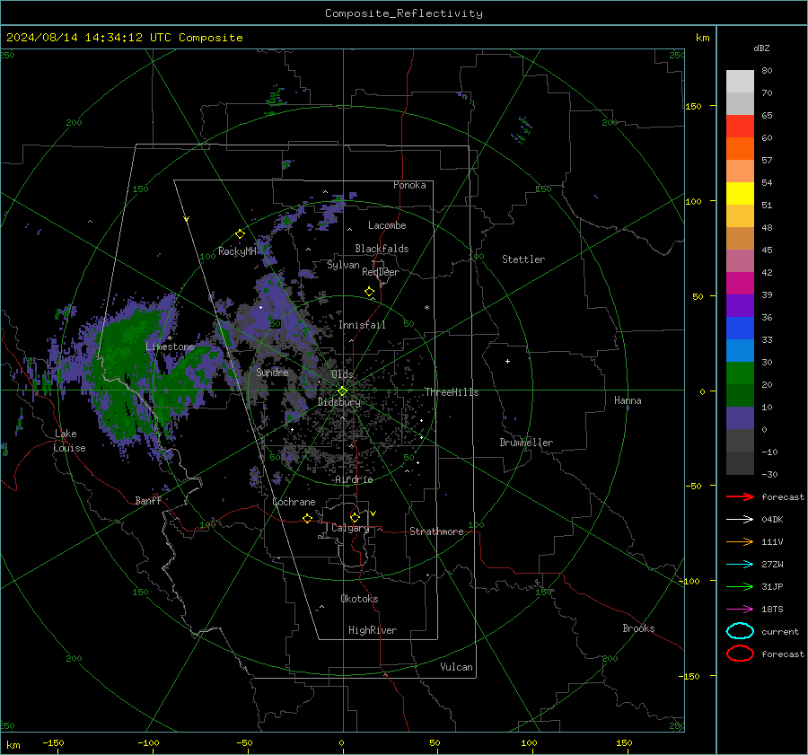
Task: Click the yellow diamond marker above Calgary label
Action: 355,517
